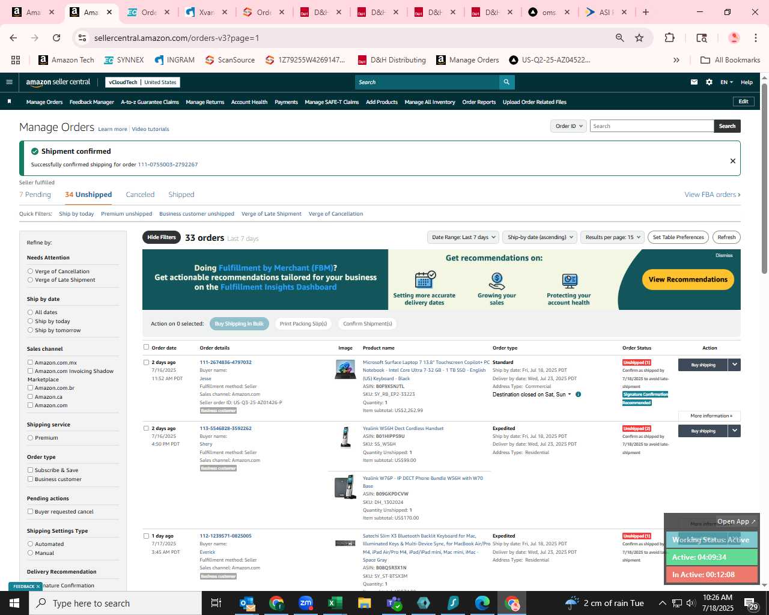769x615 pixels.
Task: Switch to the Shipped orders tab
Action: (x=181, y=195)
